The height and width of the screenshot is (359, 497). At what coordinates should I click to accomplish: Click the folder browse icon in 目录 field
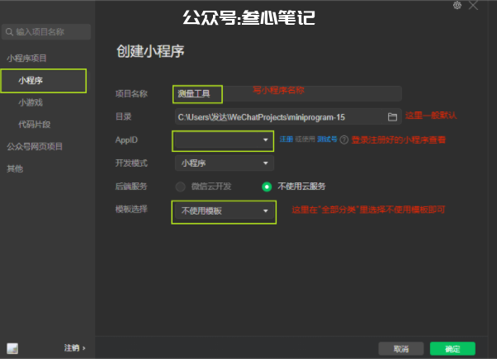click(x=392, y=117)
